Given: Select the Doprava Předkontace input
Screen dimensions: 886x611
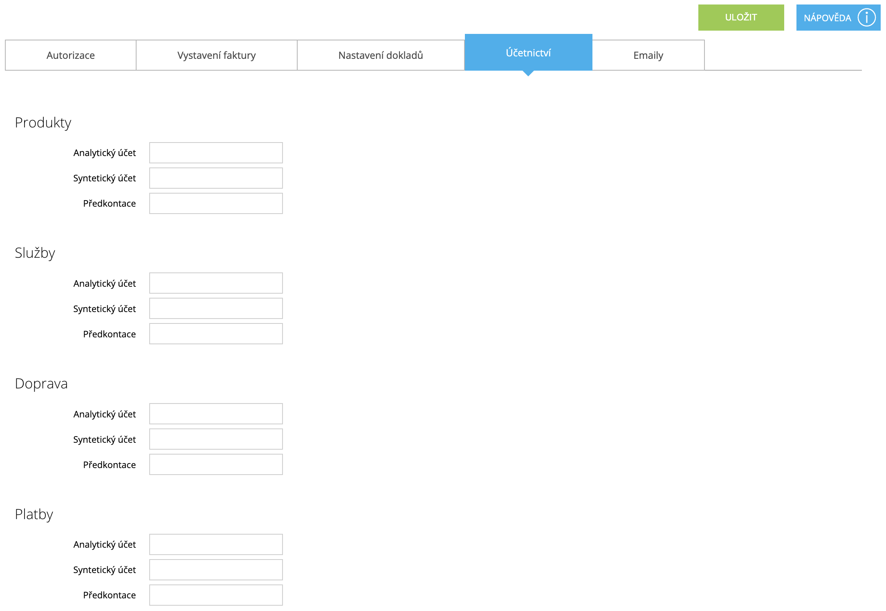Looking at the screenshot, I should coord(216,464).
